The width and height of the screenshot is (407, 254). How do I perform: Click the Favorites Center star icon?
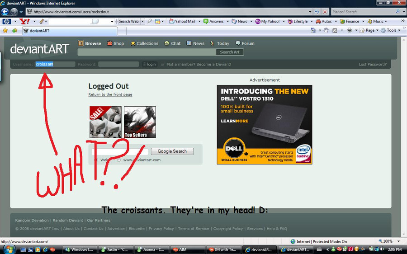coord(5,31)
